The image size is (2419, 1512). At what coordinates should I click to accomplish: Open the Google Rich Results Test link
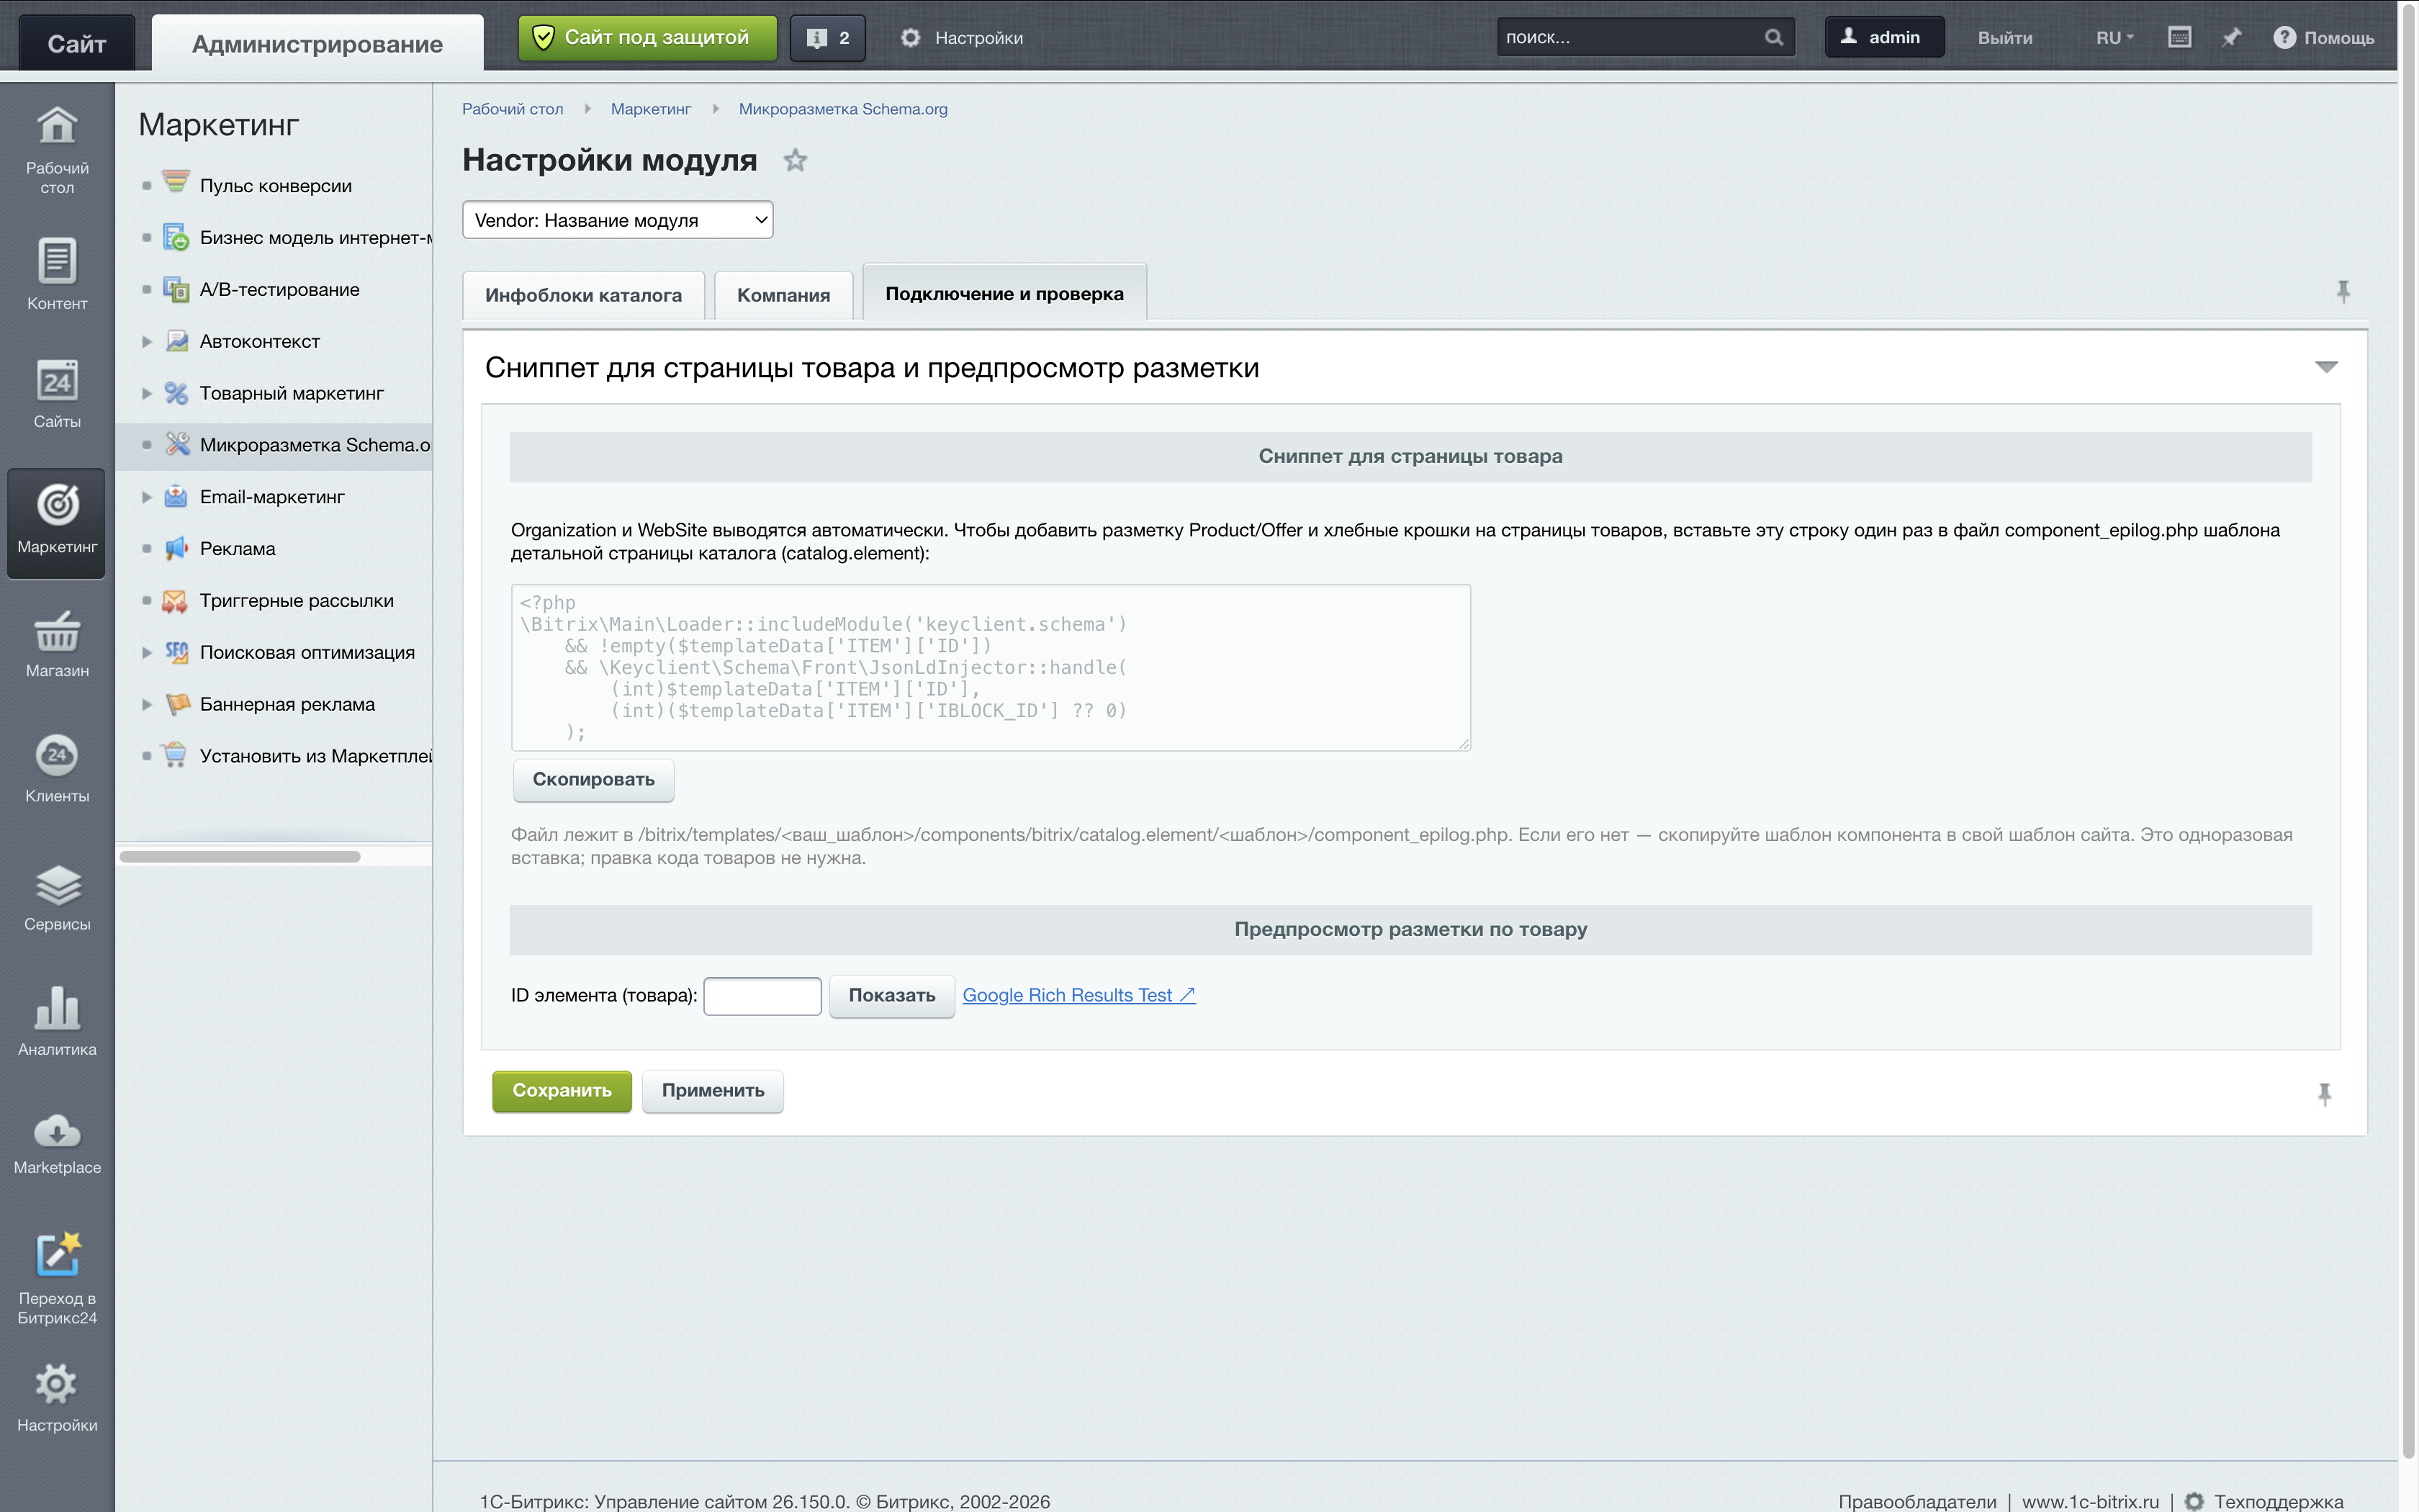1078,995
